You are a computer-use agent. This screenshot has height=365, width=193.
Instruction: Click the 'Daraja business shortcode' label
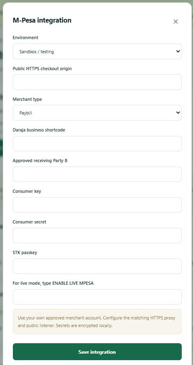(x=39, y=130)
